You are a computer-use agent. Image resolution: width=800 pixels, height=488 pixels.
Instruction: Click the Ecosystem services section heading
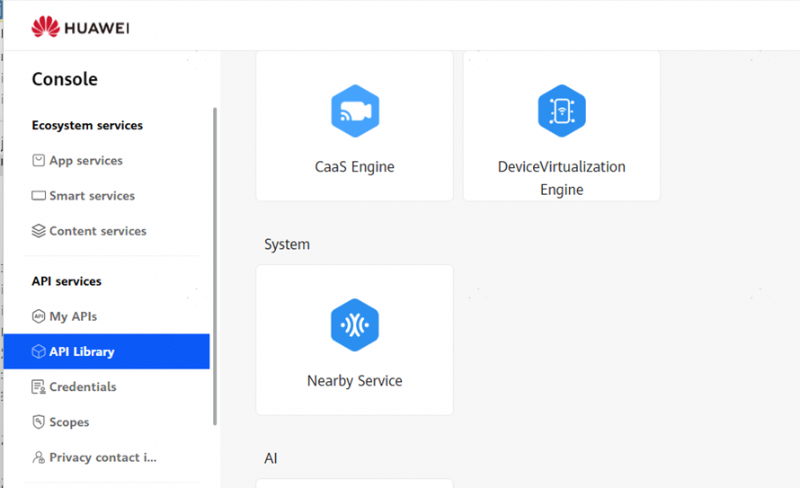pyautogui.click(x=87, y=126)
